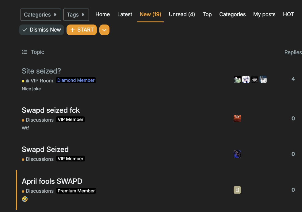Image resolution: width=302 pixels, height=212 pixels.
Task: Click the dark blue avatar on Swapd Seized topic
Action: click(x=237, y=154)
